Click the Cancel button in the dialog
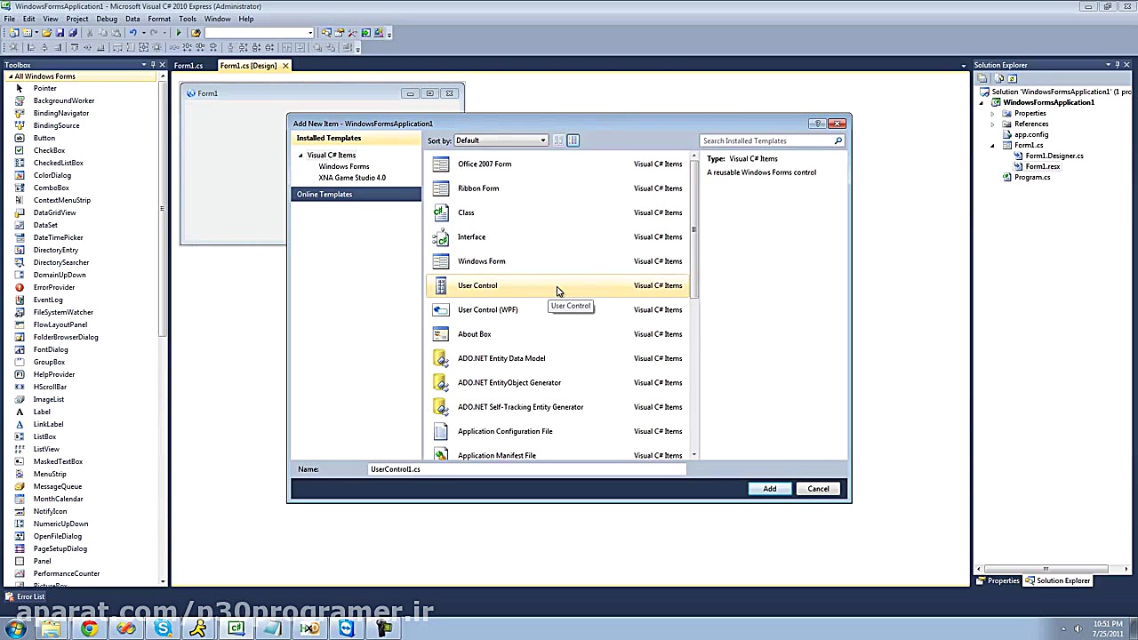Image resolution: width=1138 pixels, height=640 pixels. (818, 489)
